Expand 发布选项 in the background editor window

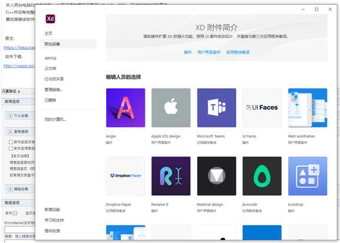[x=10, y=132]
